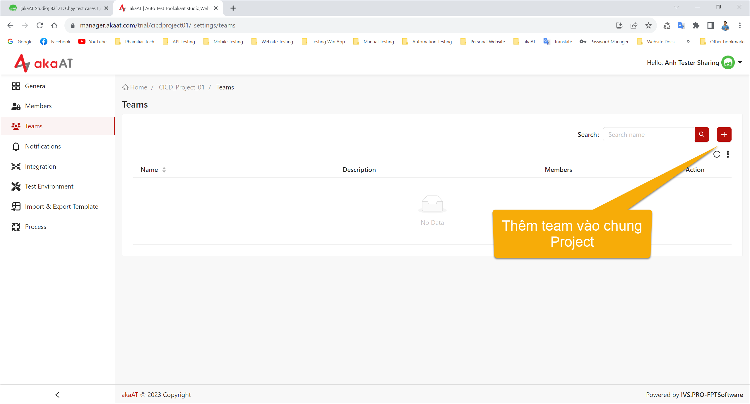Open the green user avatar
750x404 pixels.
728,63
